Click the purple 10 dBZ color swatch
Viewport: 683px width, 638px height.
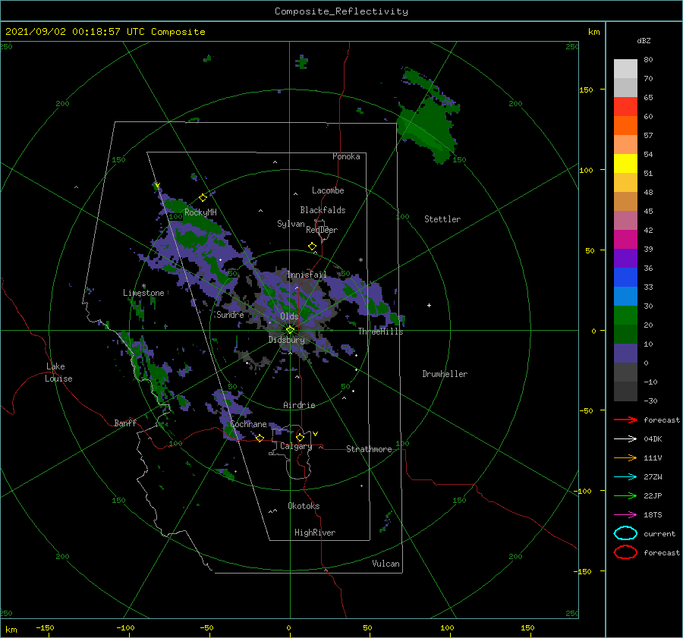coord(625,353)
